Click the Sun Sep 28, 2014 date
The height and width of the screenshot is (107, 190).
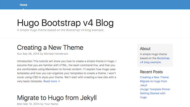[28, 54]
